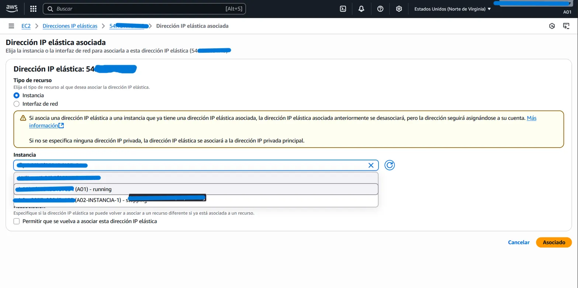Open the help question mark icon
Screen dimensions: 578x288
(x=380, y=9)
